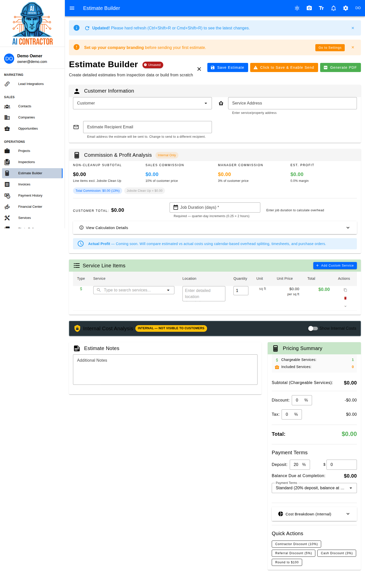365x574 pixels.
Task: Click the DO user avatar in top bar
Action: coord(358,8)
